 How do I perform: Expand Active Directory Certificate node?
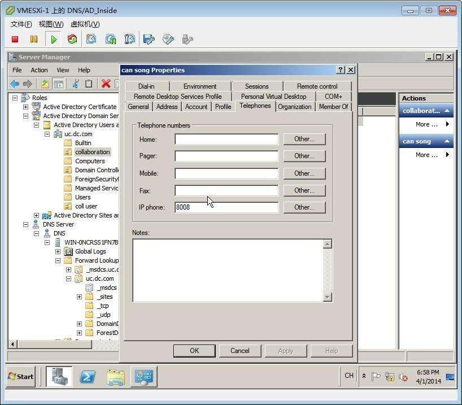[25, 107]
